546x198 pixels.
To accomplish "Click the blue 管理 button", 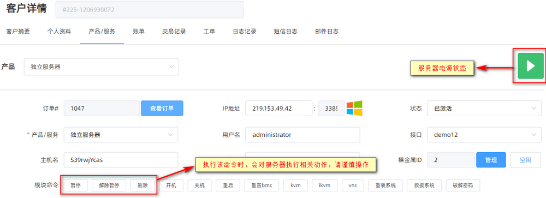I will tap(491, 160).
